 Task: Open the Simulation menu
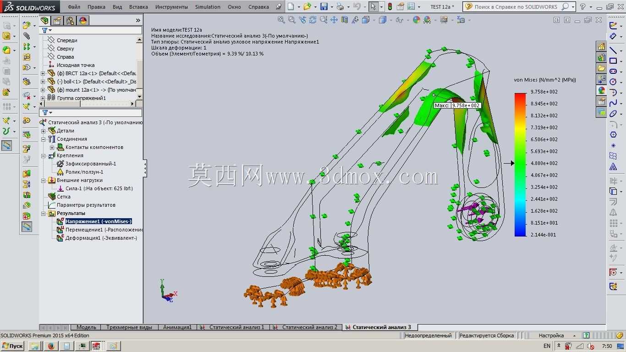[x=208, y=7]
